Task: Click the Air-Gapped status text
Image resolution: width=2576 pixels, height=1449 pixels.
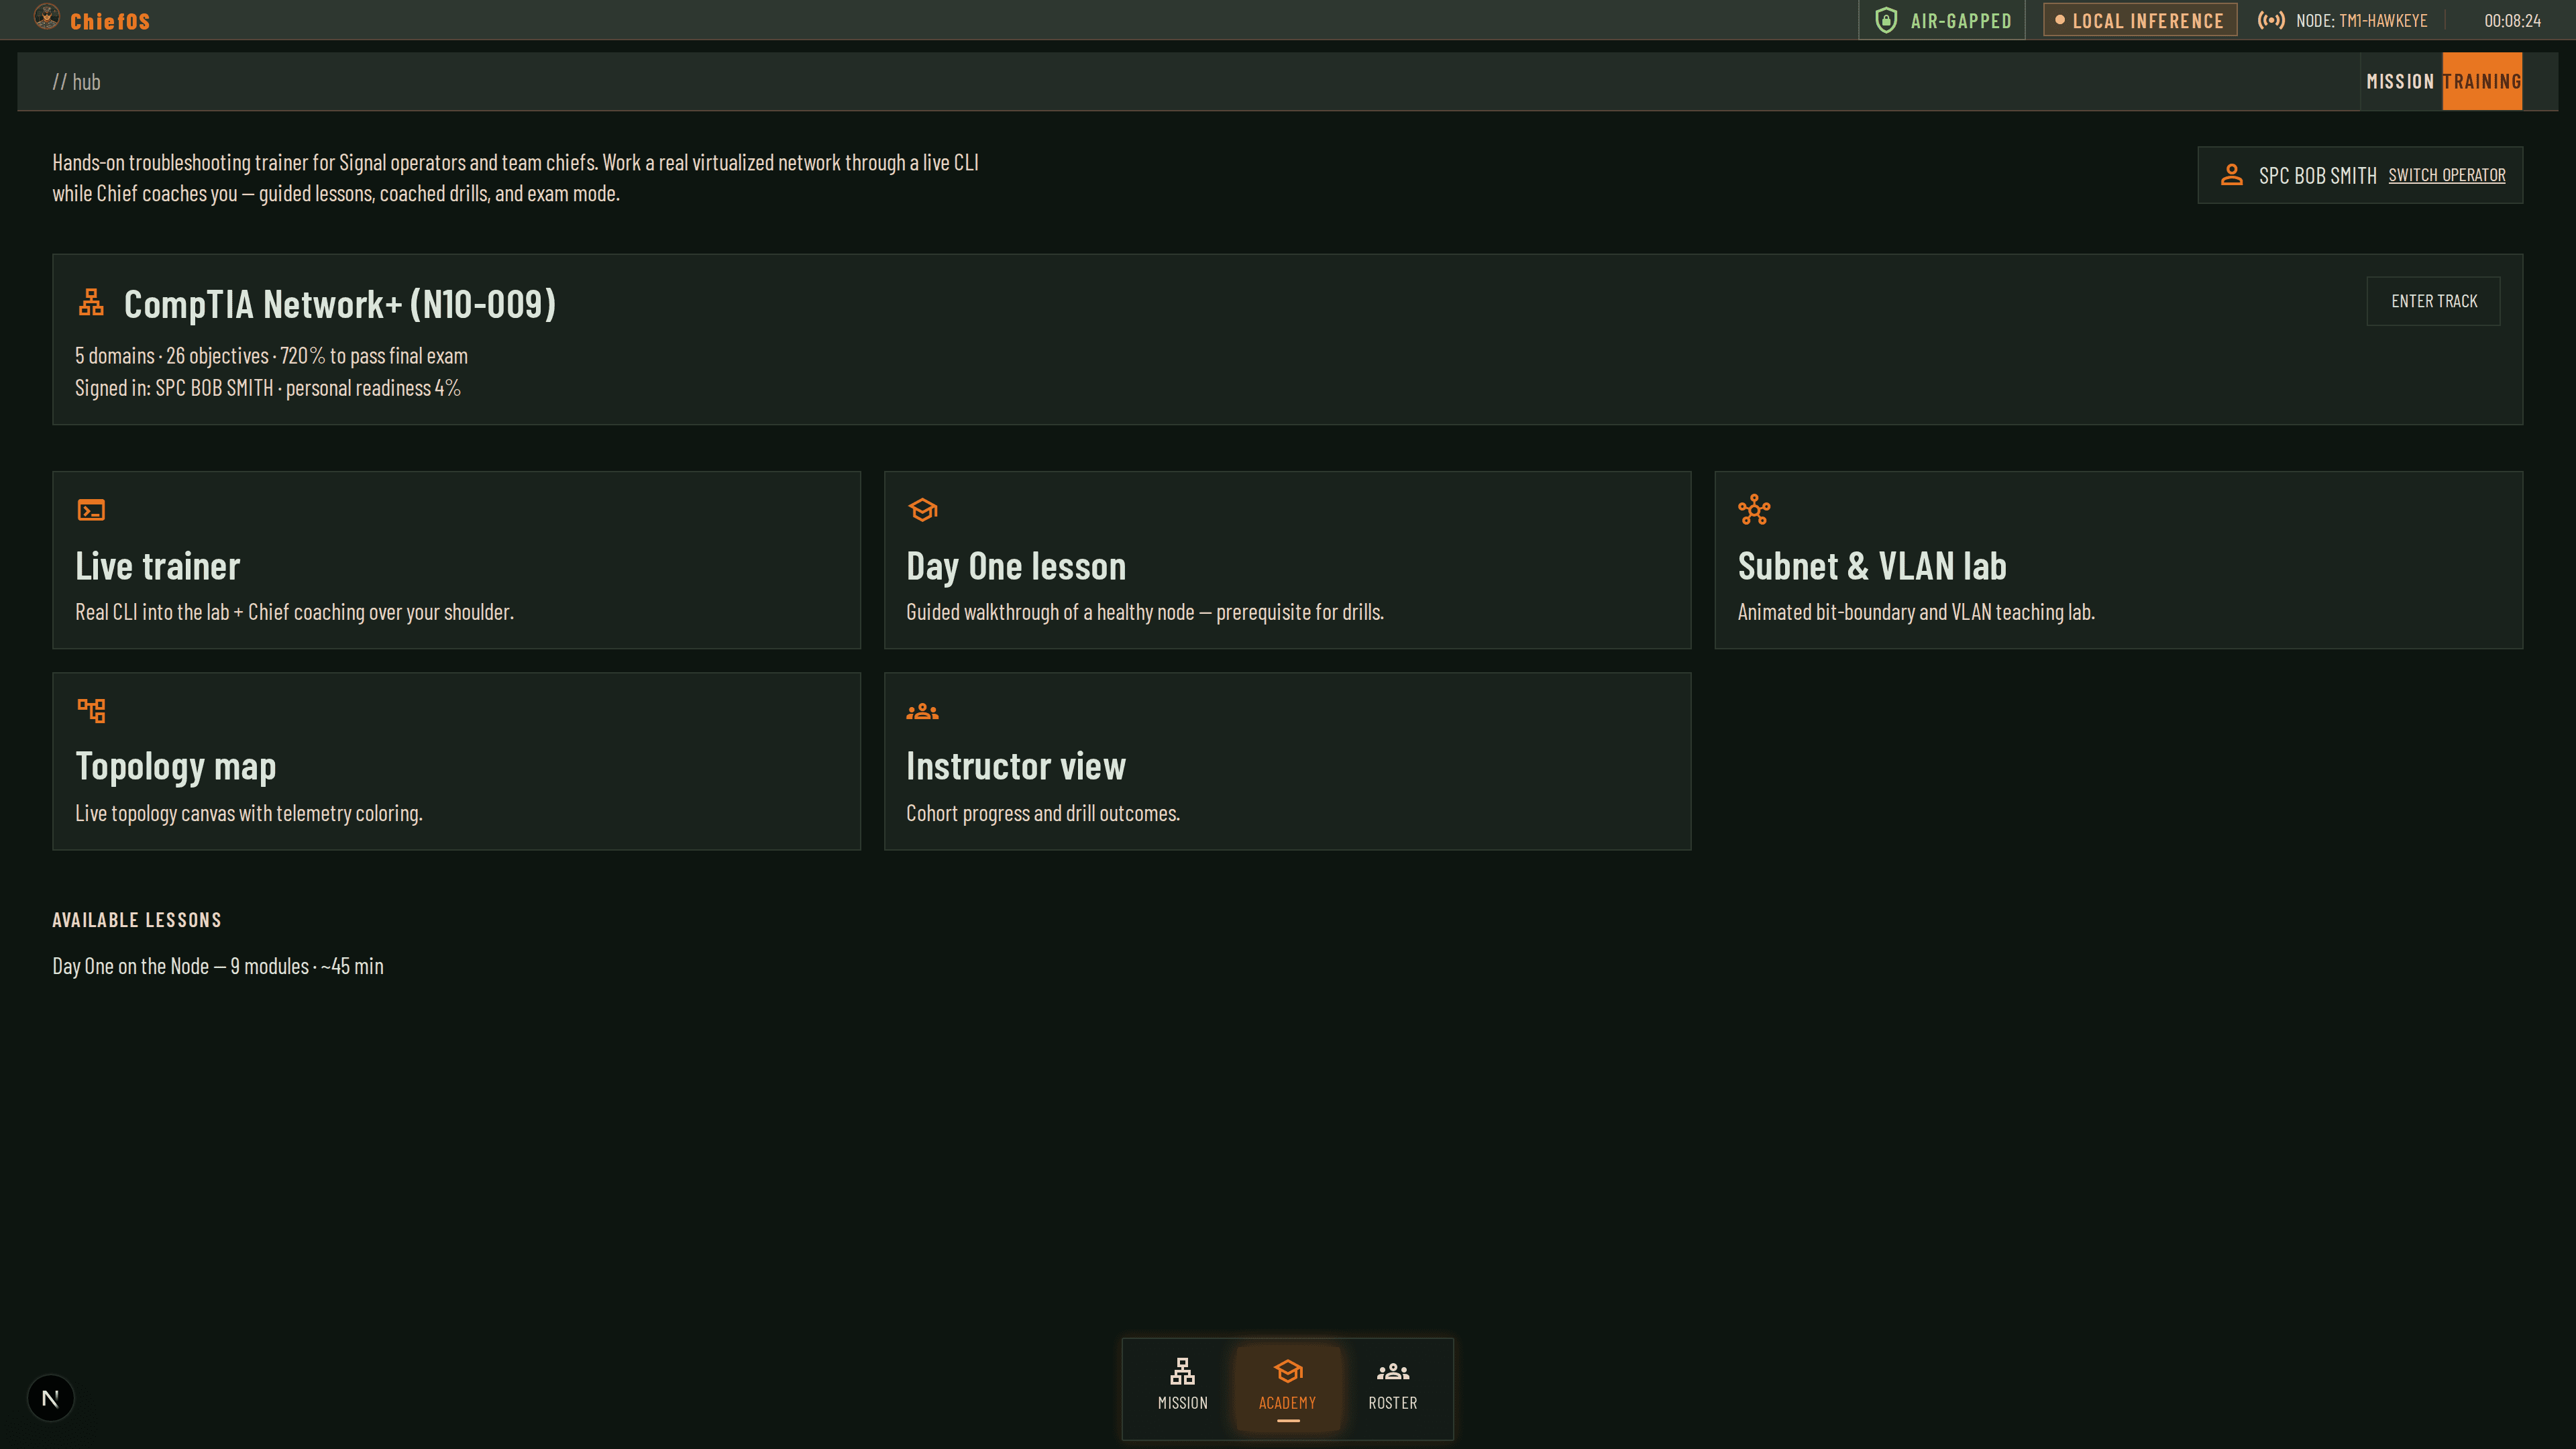Action: pos(1960,21)
